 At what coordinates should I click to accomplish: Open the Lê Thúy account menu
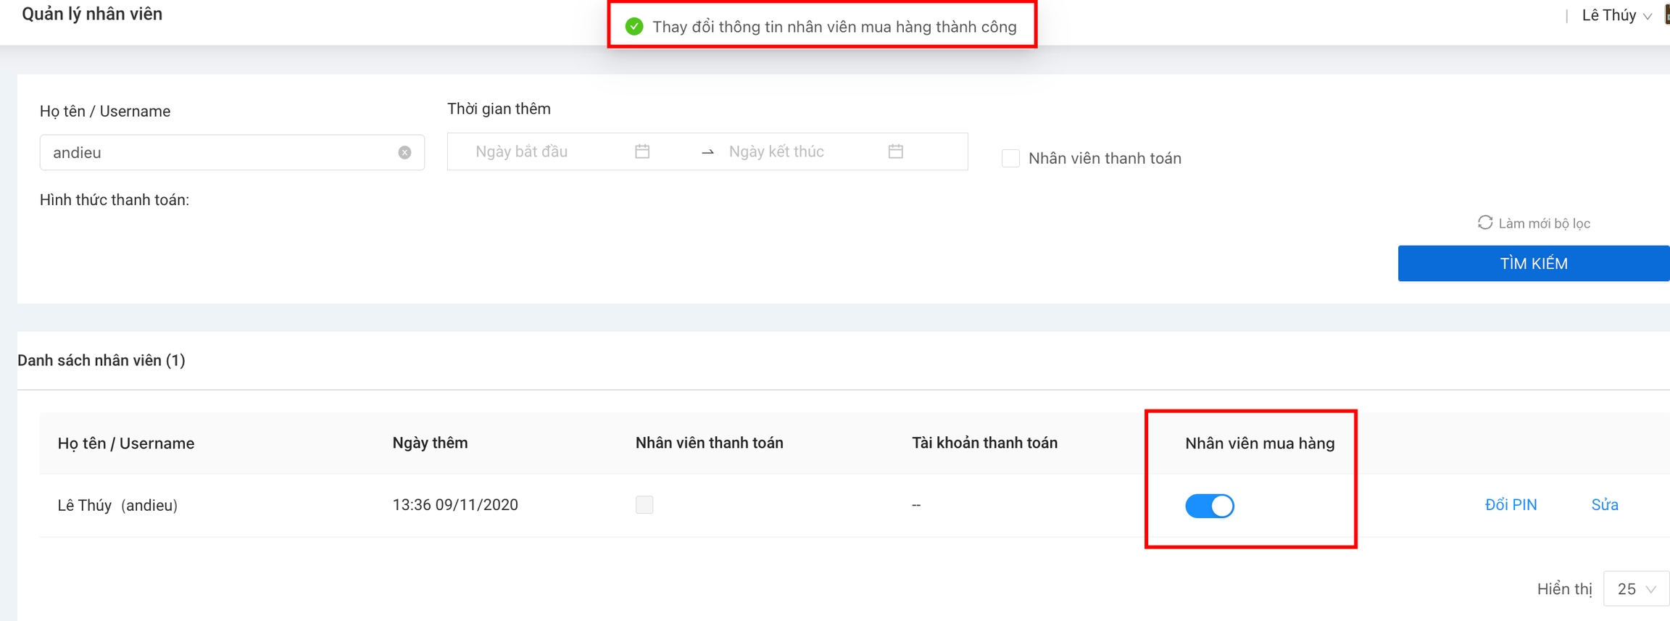[1616, 15]
